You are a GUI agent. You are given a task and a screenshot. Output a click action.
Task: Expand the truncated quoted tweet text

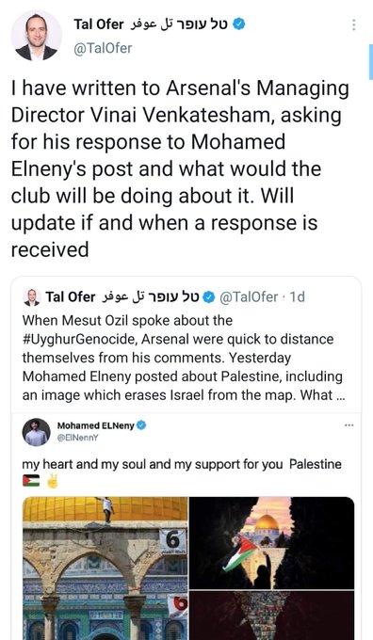tap(341, 395)
